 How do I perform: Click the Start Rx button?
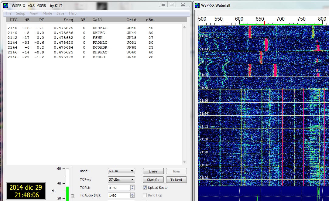(x=153, y=180)
